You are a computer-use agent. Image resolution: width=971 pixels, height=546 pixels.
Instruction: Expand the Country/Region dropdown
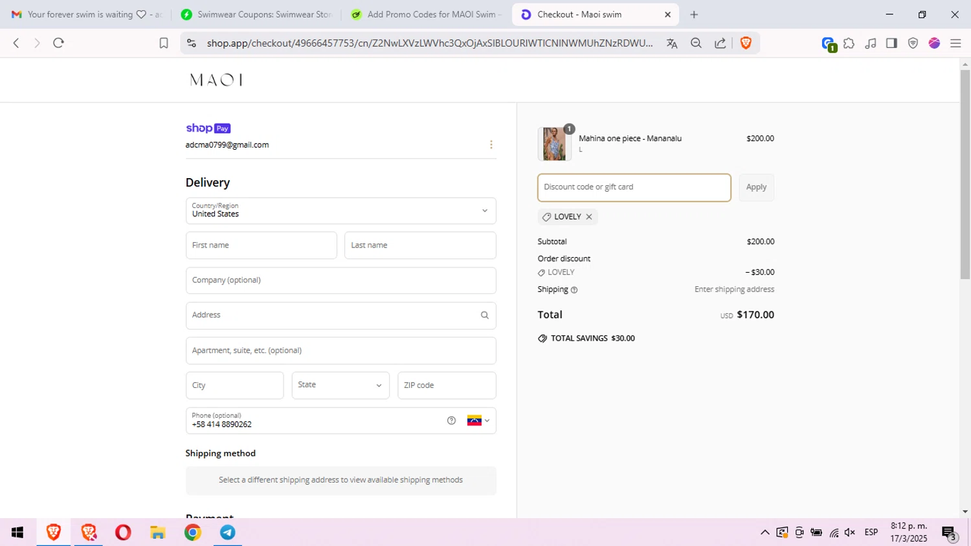pyautogui.click(x=341, y=210)
